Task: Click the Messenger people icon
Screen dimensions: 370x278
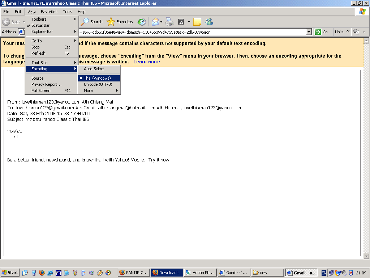Action: [x=209, y=22]
